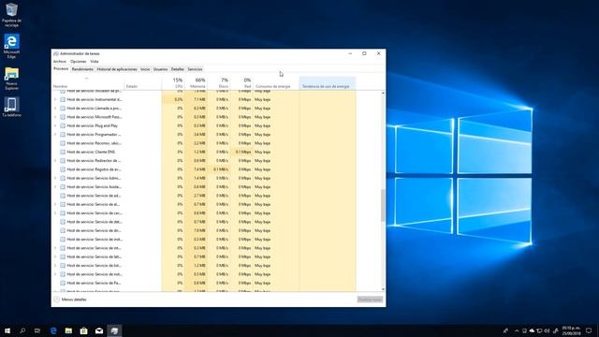Image resolution: width=599 pixels, height=337 pixels.
Task: Open the Recycle Bin desktop icon
Action: 11,15
